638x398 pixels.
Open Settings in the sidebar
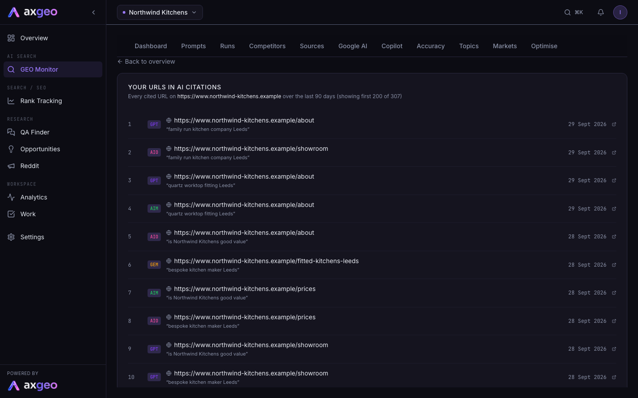[x=53, y=237]
